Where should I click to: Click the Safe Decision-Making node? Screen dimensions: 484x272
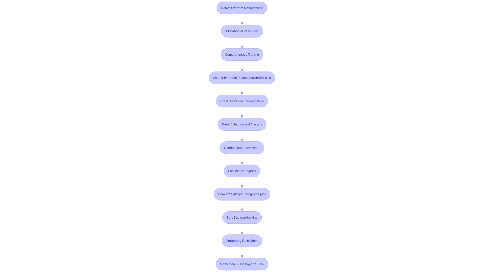tap(242, 217)
